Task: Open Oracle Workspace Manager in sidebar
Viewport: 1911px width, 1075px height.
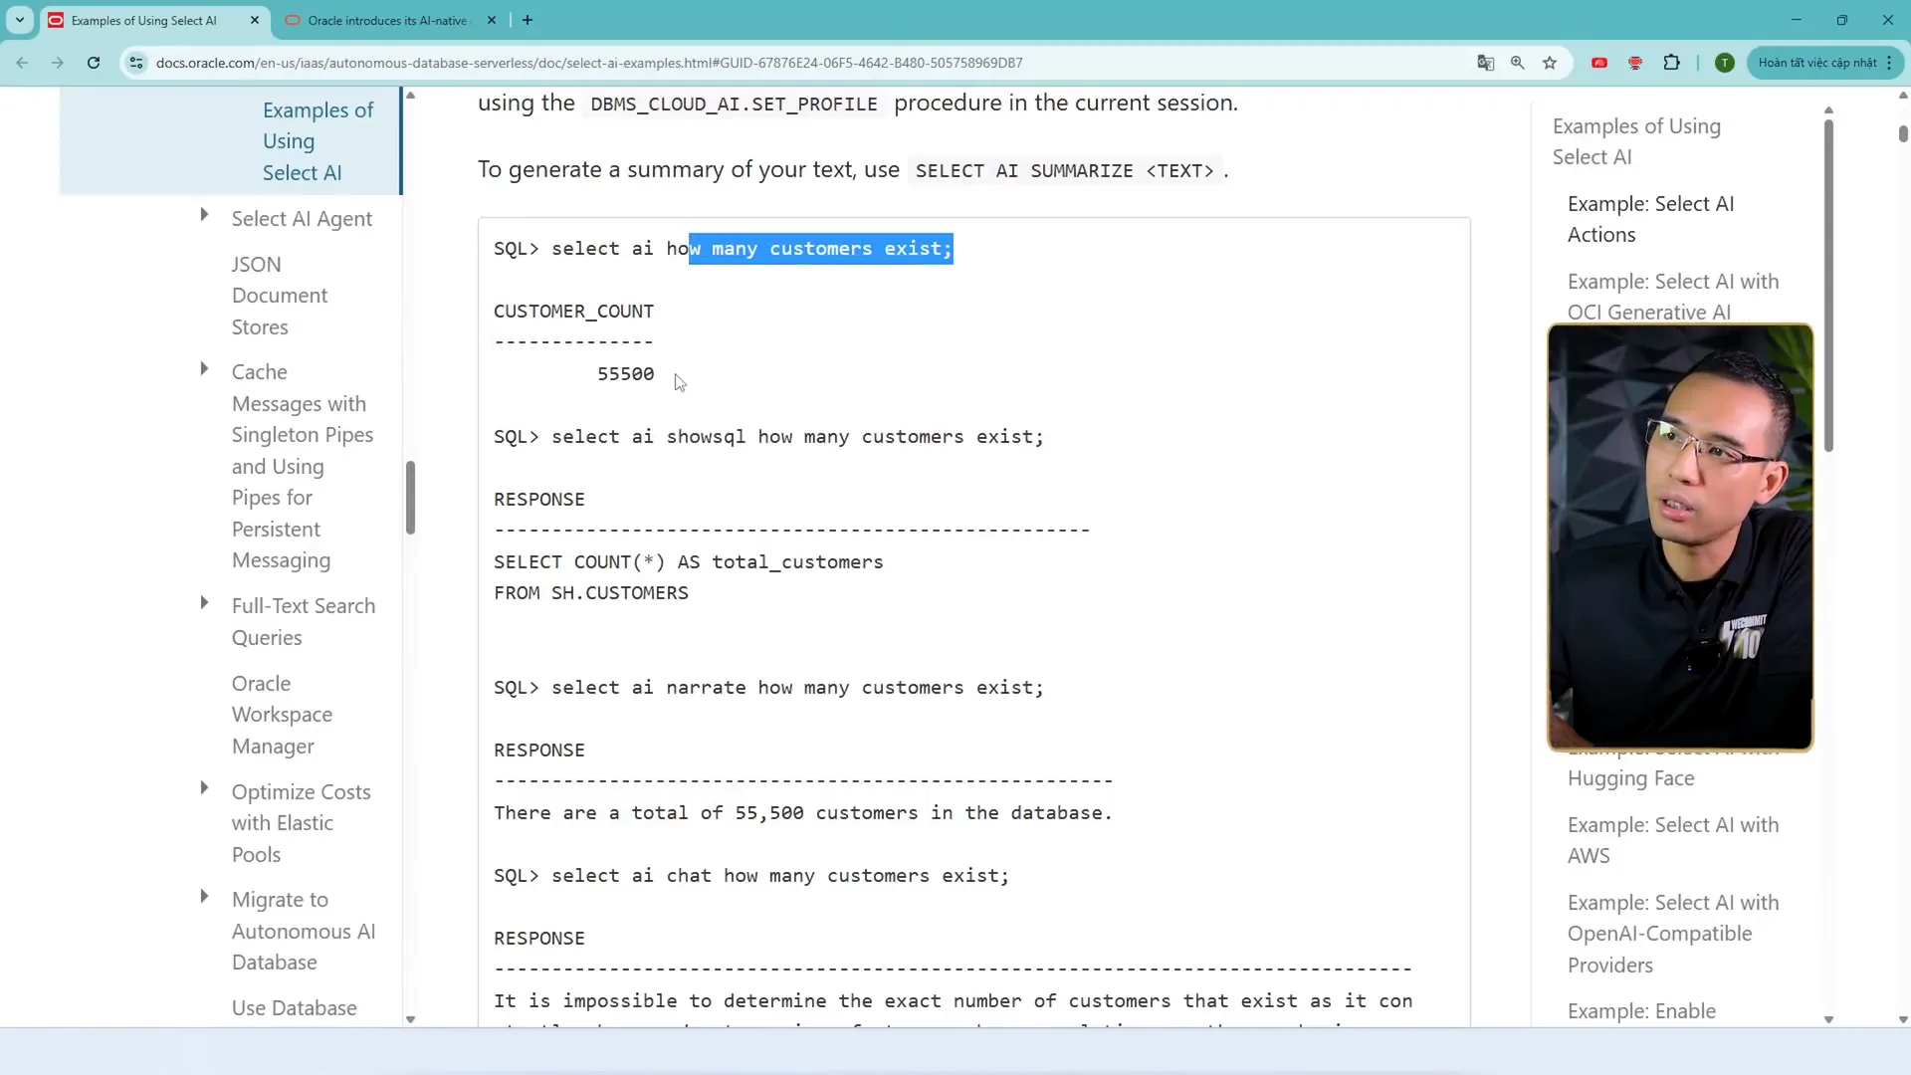Action: point(282,715)
